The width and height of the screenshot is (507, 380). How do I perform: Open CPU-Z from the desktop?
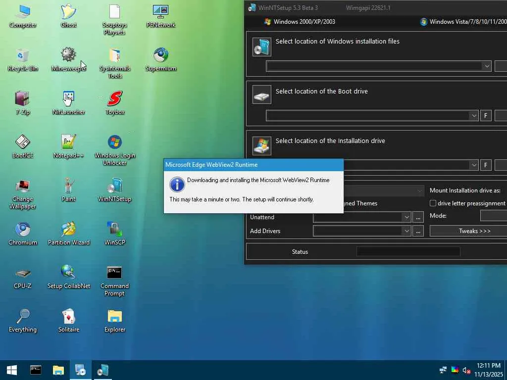pos(23,278)
